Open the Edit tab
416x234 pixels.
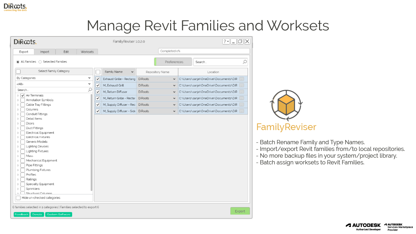coord(66,52)
